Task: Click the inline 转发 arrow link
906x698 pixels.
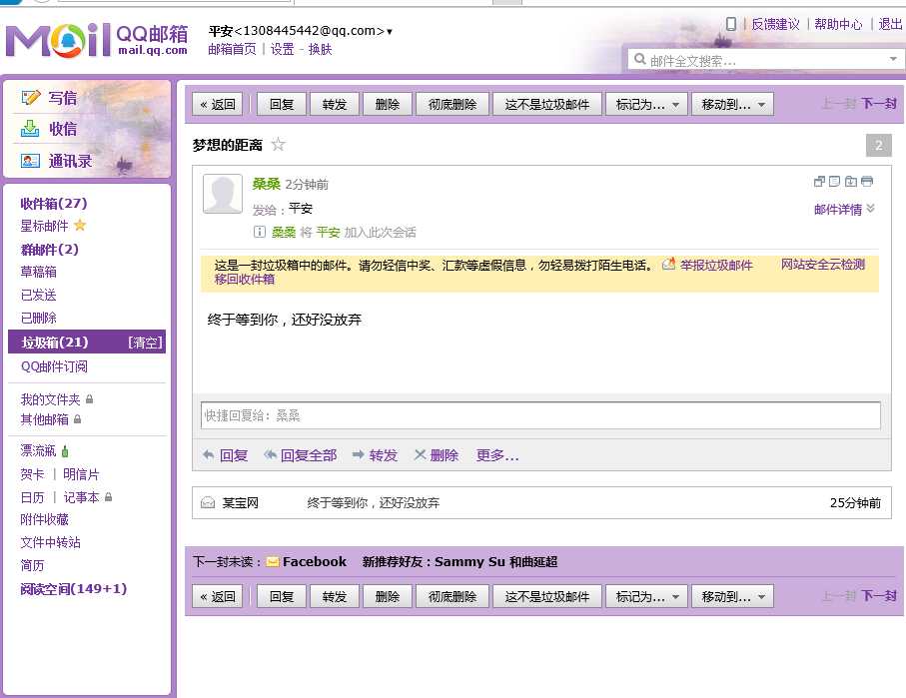Action: [375, 455]
